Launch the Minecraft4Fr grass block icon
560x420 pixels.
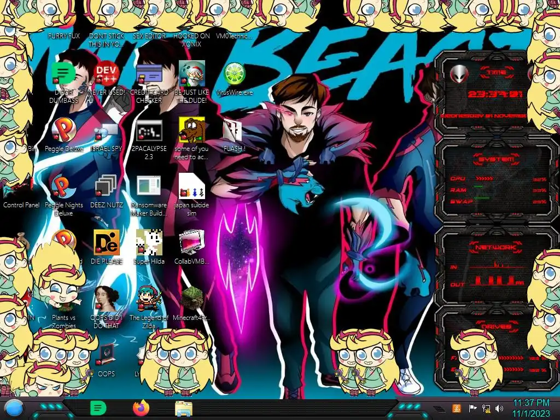191,299
